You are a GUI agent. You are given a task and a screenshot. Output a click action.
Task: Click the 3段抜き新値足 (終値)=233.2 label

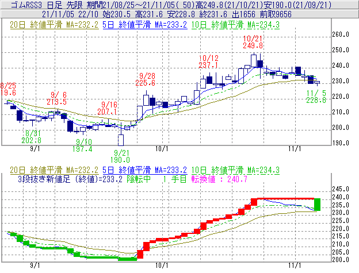tap(70, 179)
